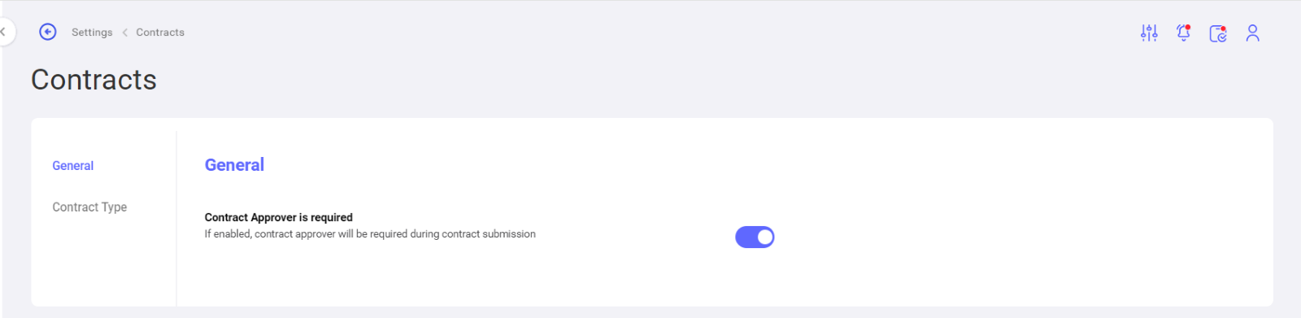The image size is (1301, 318).
Task: Open the notifications bell icon
Action: click(x=1183, y=33)
